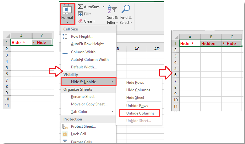Click the Fill down-arrow icon
The image size is (245, 144).
click(x=80, y=14)
